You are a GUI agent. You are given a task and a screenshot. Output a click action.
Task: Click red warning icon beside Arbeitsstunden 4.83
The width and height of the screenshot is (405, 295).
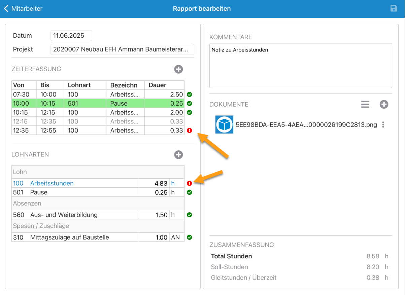tap(189, 183)
